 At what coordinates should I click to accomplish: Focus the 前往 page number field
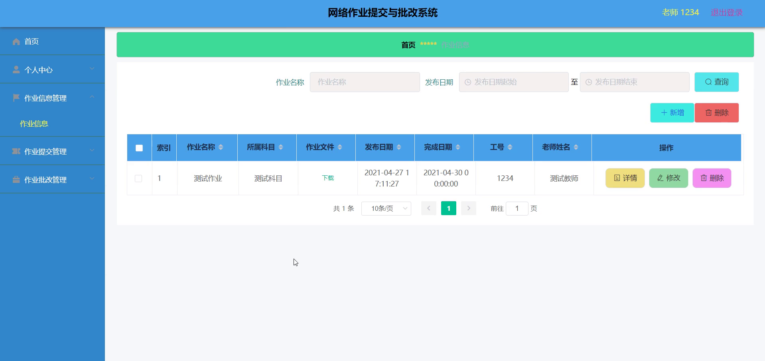click(x=517, y=208)
